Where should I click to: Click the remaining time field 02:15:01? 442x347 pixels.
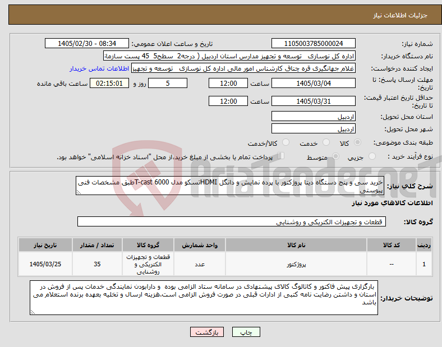point(109,83)
